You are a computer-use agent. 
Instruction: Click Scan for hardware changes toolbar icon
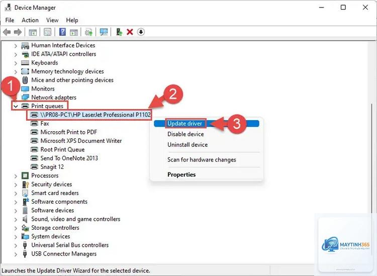[88, 32]
